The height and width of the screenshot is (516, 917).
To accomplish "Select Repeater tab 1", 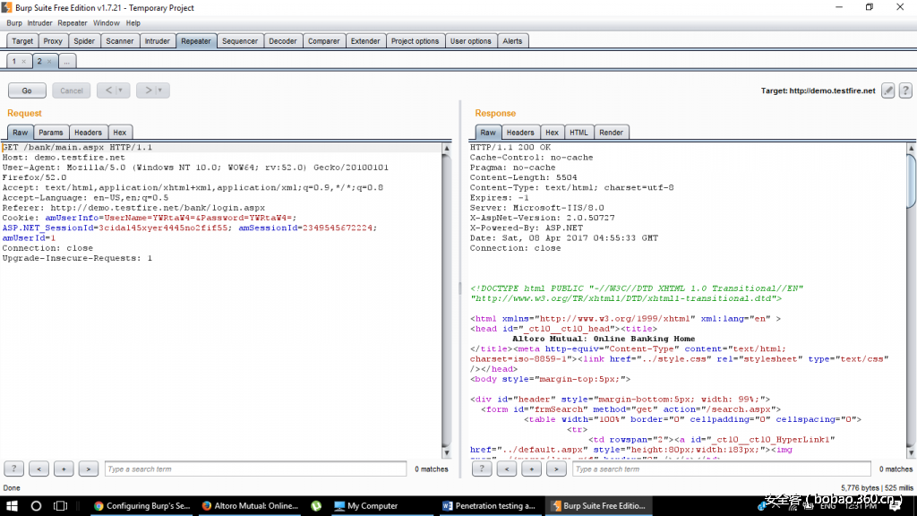I will [x=13, y=61].
